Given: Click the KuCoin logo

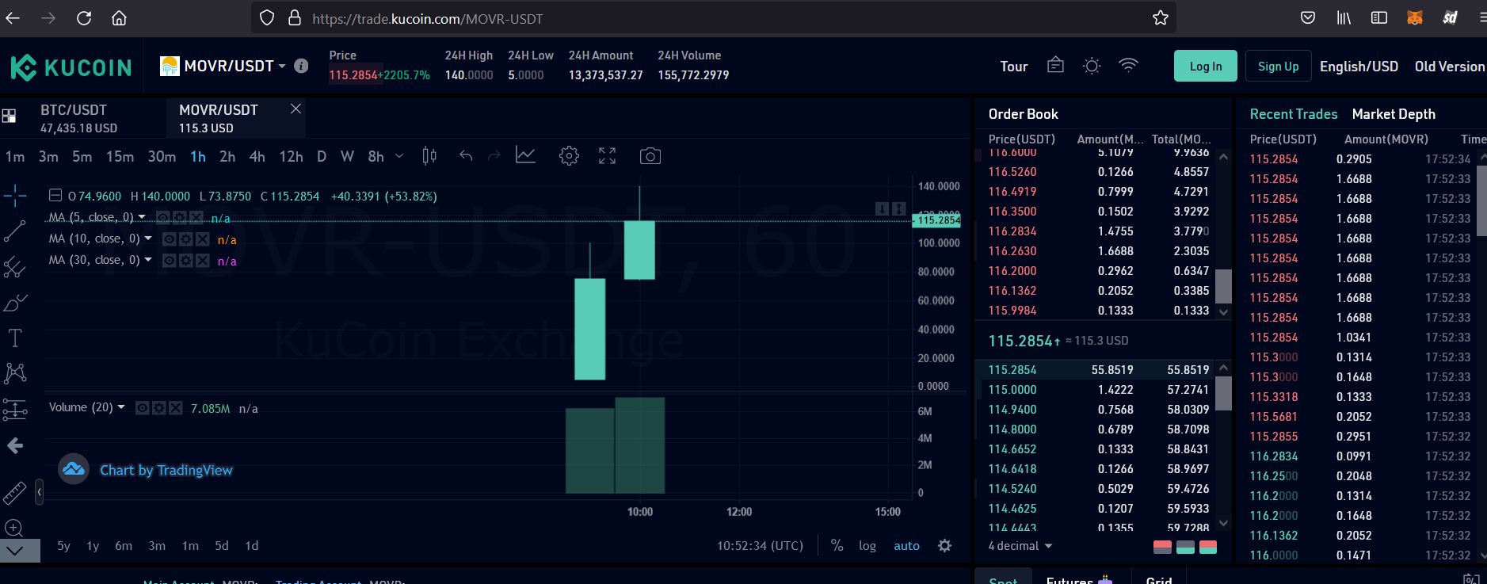Looking at the screenshot, I should [x=71, y=67].
